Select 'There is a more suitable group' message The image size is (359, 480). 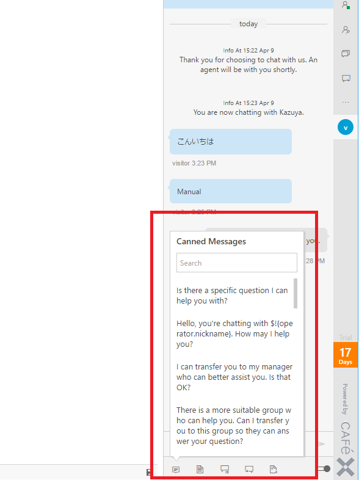234,426
